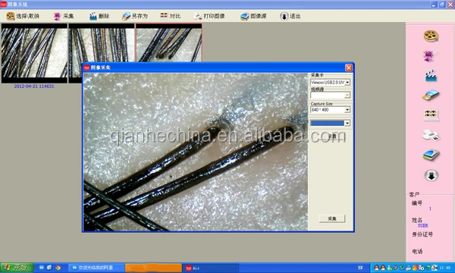The width and height of the screenshot is (455, 273).
Task: Click the 另存为 toolbar item
Action: click(135, 16)
